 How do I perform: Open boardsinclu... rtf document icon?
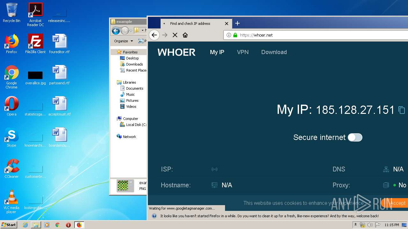(59, 137)
